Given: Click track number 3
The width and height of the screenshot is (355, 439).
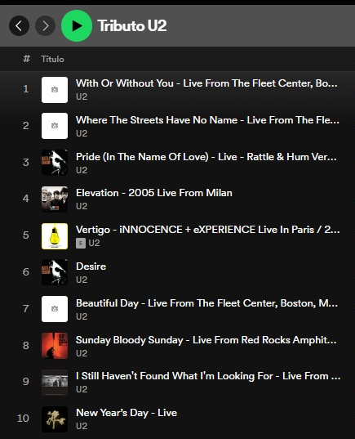Looking at the screenshot, I should (x=26, y=163).
